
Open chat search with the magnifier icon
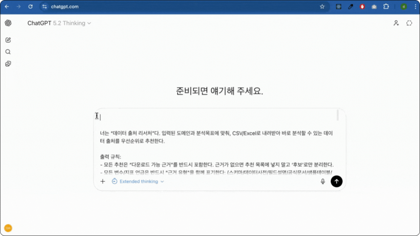[x=8, y=52]
